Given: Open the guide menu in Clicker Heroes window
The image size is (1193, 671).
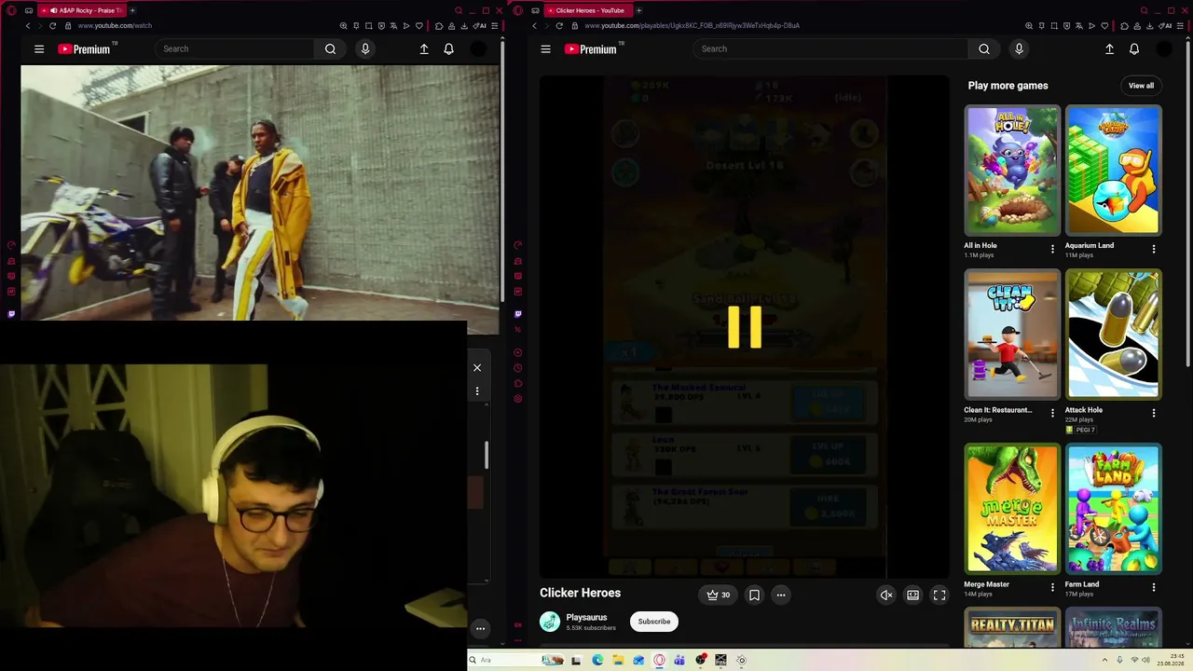Looking at the screenshot, I should [545, 49].
